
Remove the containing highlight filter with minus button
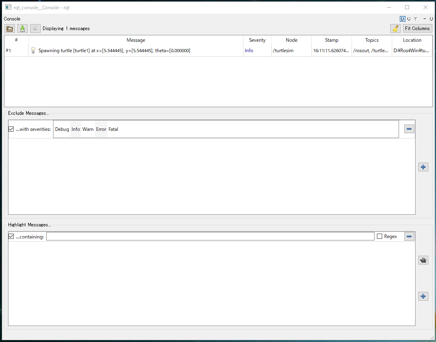409,236
